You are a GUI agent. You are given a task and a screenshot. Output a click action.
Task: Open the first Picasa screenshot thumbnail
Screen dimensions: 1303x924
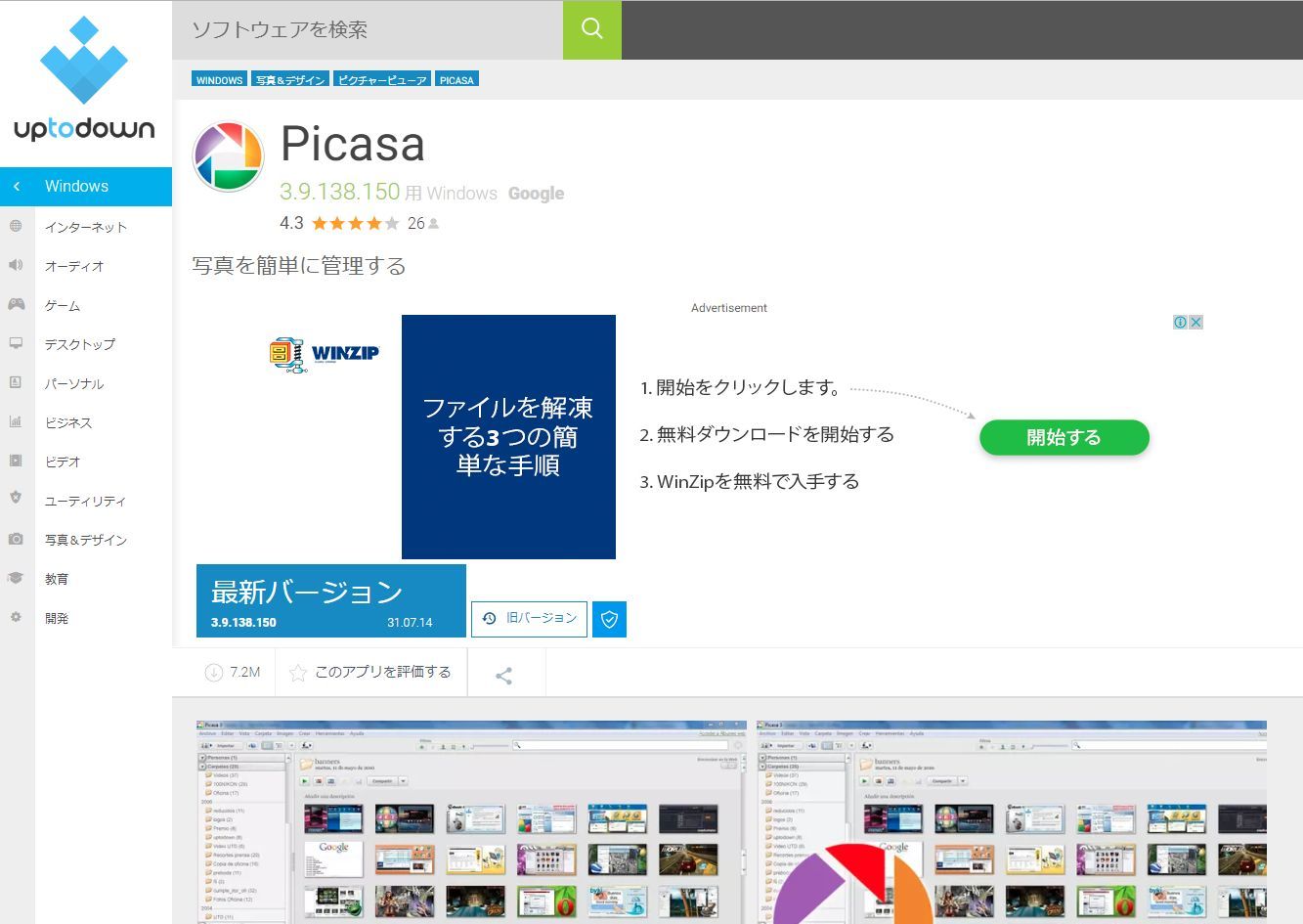[471, 822]
